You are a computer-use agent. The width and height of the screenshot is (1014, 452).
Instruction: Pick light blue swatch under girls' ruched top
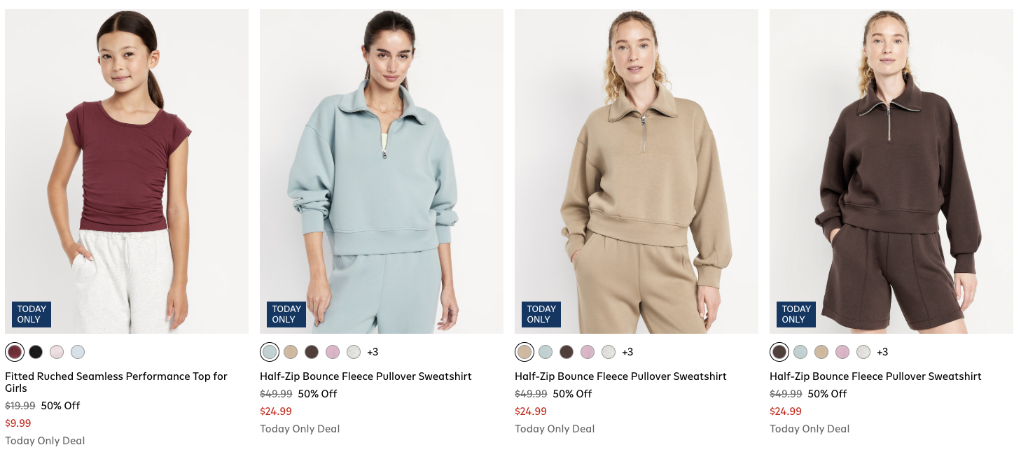click(78, 352)
